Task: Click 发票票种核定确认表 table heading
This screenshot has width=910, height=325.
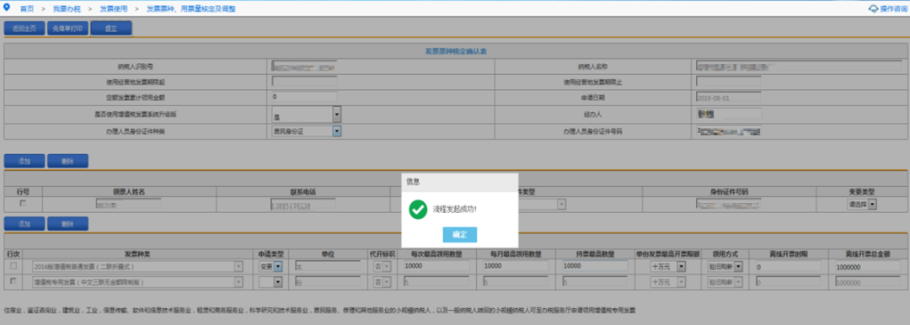Action: [x=456, y=51]
